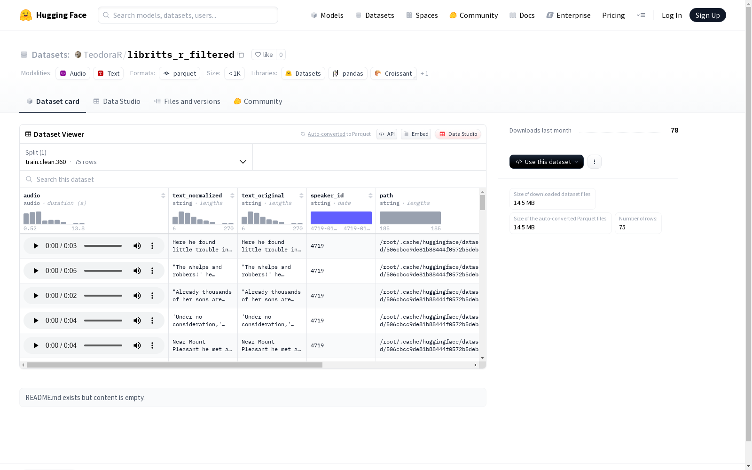Image resolution: width=752 pixels, height=470 pixels.
Task: Sort by the text_original column
Action: click(x=301, y=196)
